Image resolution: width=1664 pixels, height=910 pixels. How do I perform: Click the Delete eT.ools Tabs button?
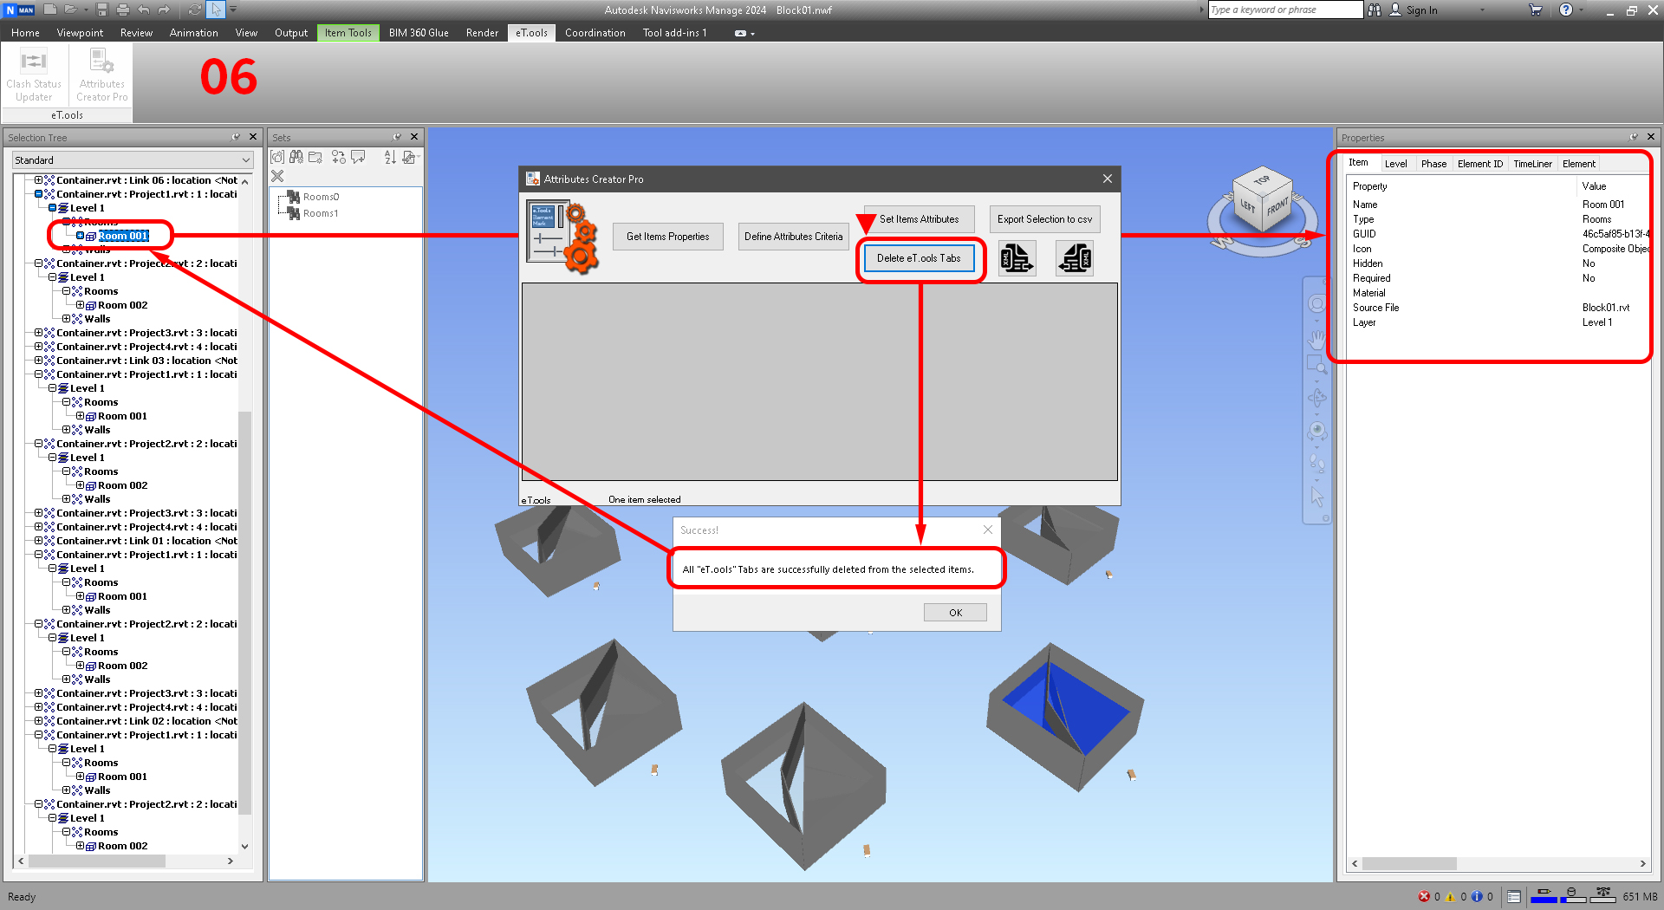[x=919, y=258]
